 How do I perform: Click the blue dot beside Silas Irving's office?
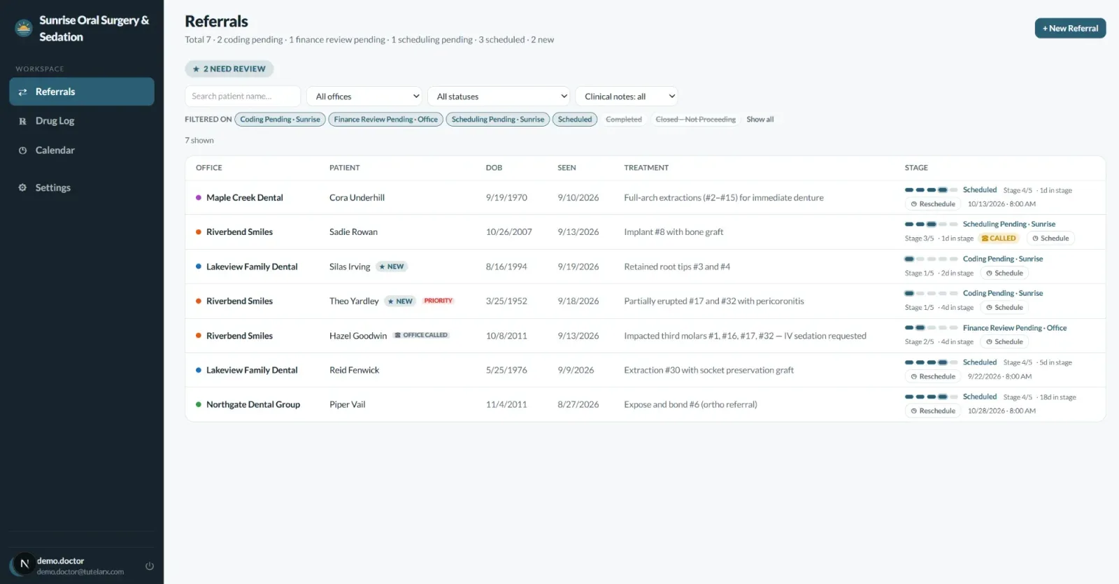[199, 266]
